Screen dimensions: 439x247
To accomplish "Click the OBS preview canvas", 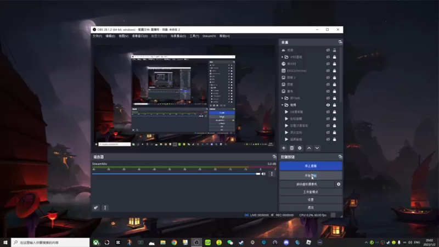I will (x=184, y=96).
